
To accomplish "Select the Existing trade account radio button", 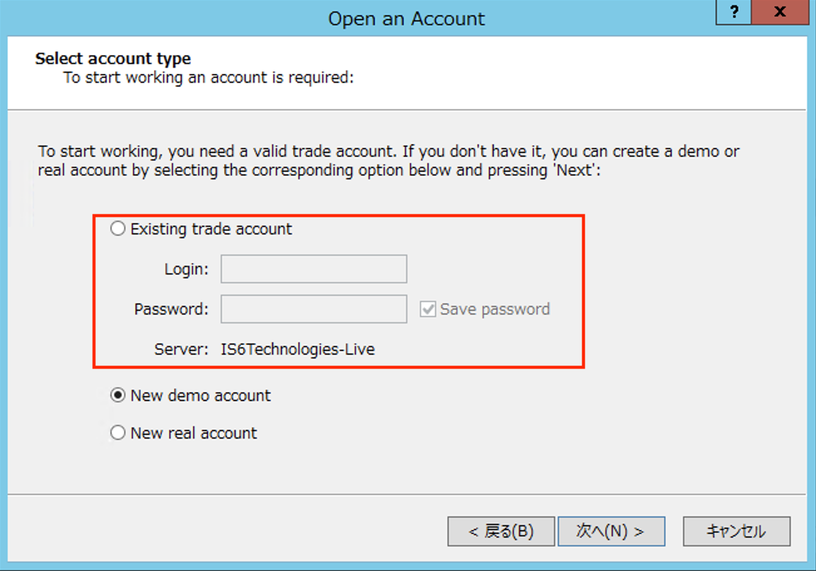I will [x=118, y=229].
